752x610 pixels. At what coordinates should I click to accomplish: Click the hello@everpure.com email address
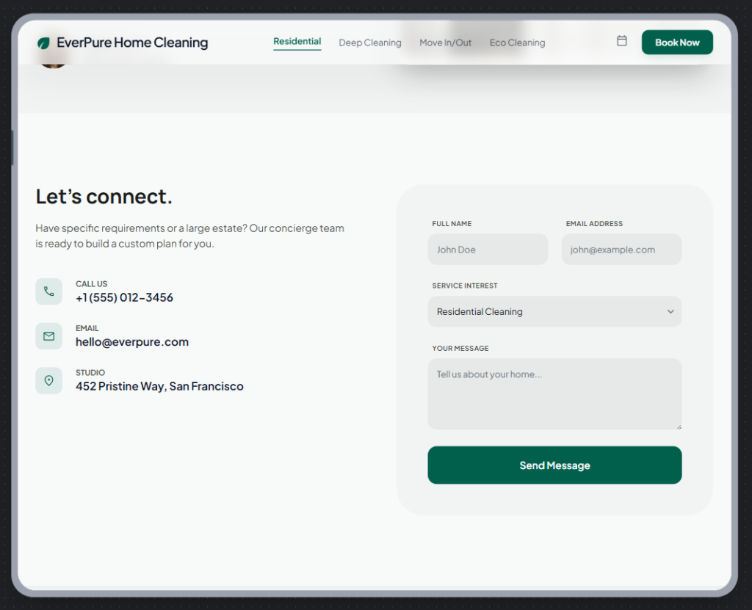pyautogui.click(x=132, y=342)
